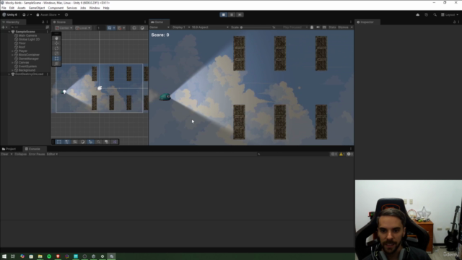Stop play mode with the Play button
Screen dimensions: 462x260
(223, 14)
